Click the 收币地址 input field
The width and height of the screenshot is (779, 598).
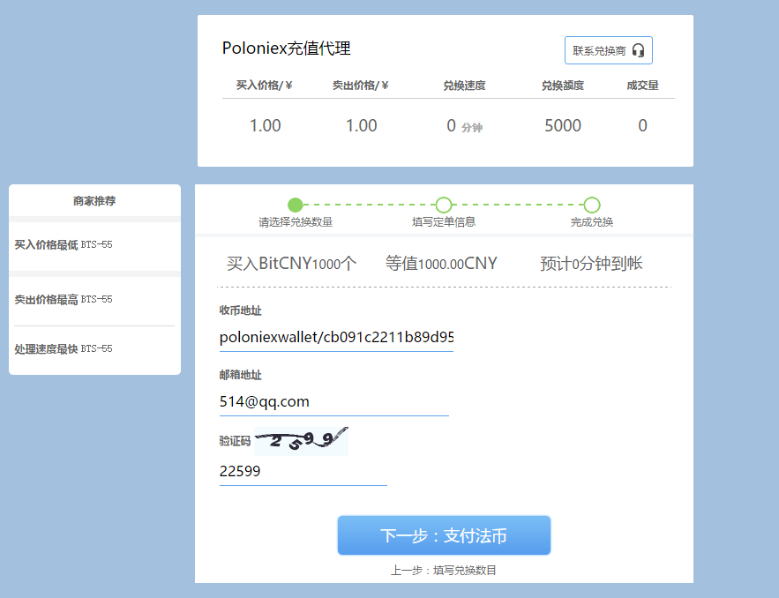click(336, 338)
